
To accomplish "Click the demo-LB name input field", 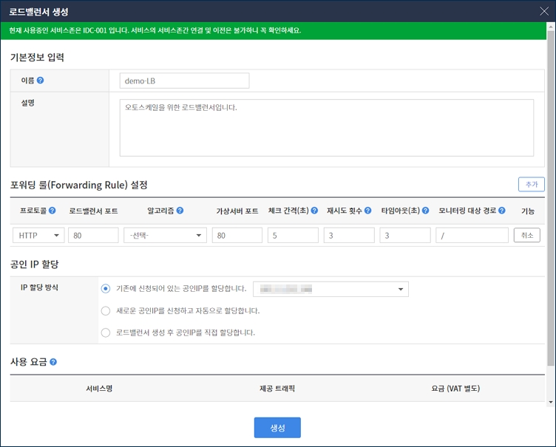I will (184, 81).
